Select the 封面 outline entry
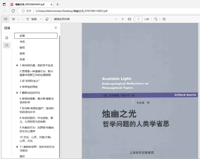 (36, 36)
